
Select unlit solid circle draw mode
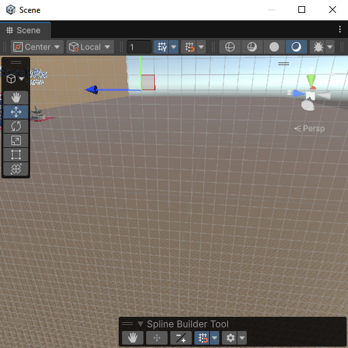[x=274, y=47]
